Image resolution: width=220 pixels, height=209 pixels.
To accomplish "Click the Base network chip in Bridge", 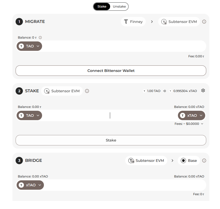I will 189,161.
